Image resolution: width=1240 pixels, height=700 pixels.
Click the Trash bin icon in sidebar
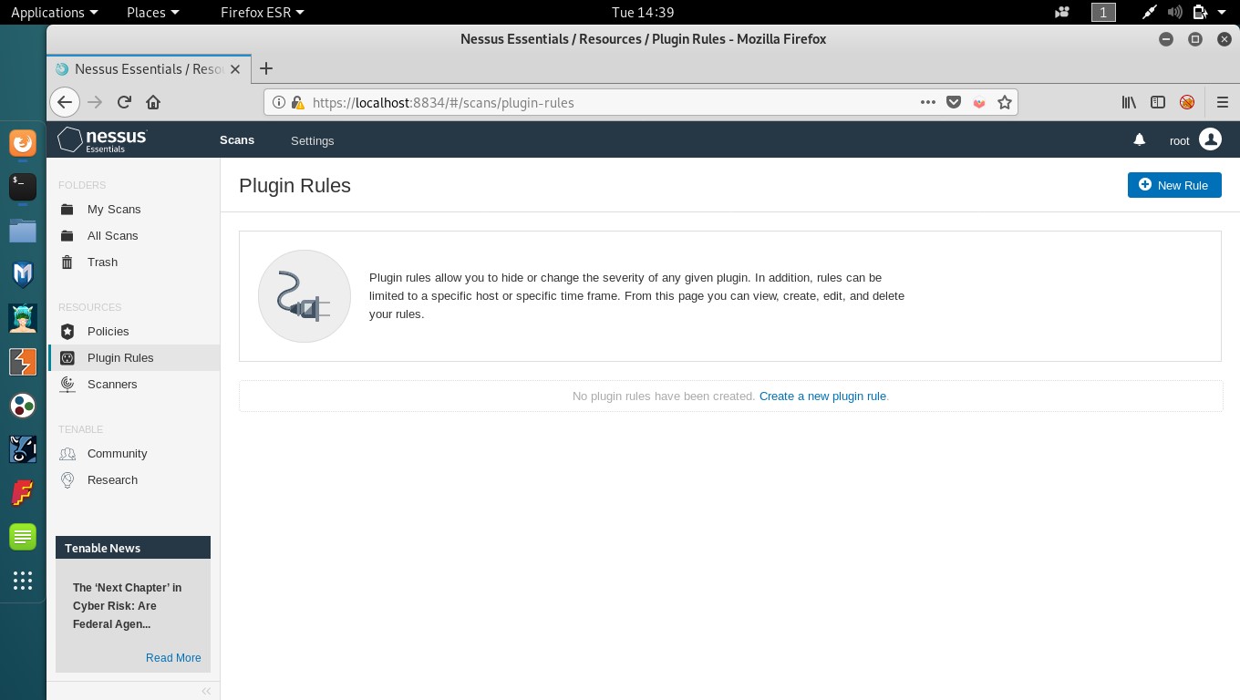[x=67, y=262]
